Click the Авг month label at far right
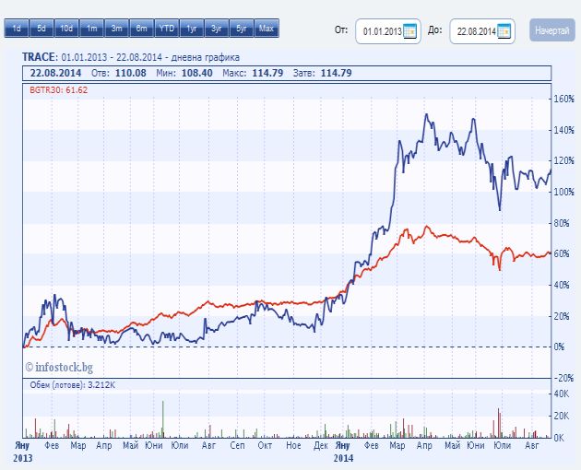This screenshot has height=470, width=581. [532, 445]
